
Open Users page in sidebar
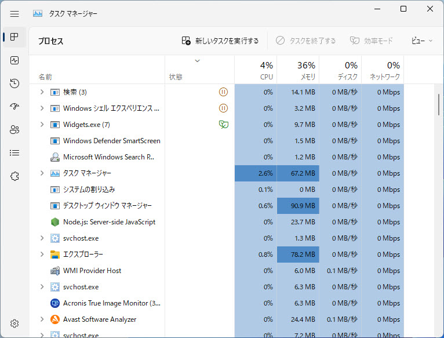[14, 130]
